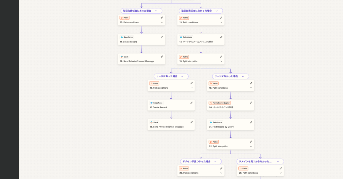Click pencil icon on step 22 Split into paths
Viewport: 343px width, 179px height.
pos(251,142)
